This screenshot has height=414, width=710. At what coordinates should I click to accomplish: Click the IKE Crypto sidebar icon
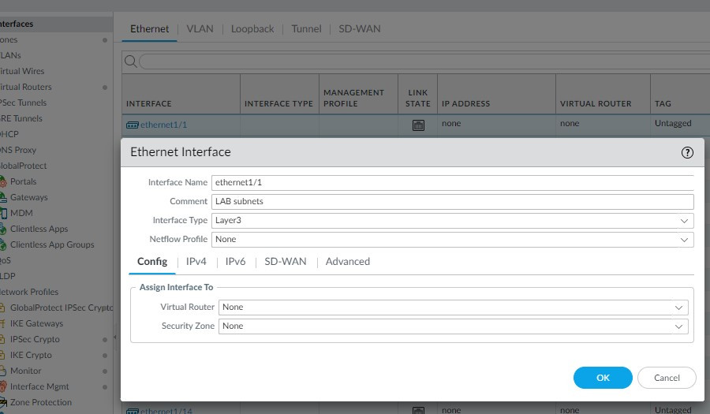pos(2,355)
